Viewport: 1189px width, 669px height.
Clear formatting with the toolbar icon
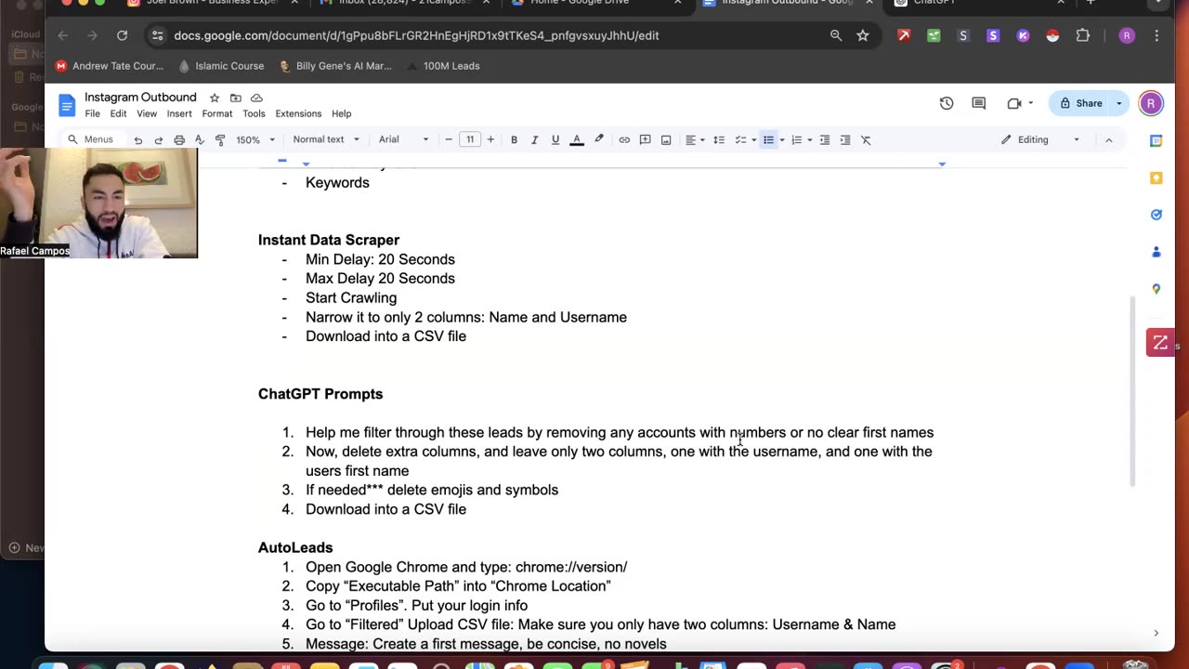(x=866, y=140)
